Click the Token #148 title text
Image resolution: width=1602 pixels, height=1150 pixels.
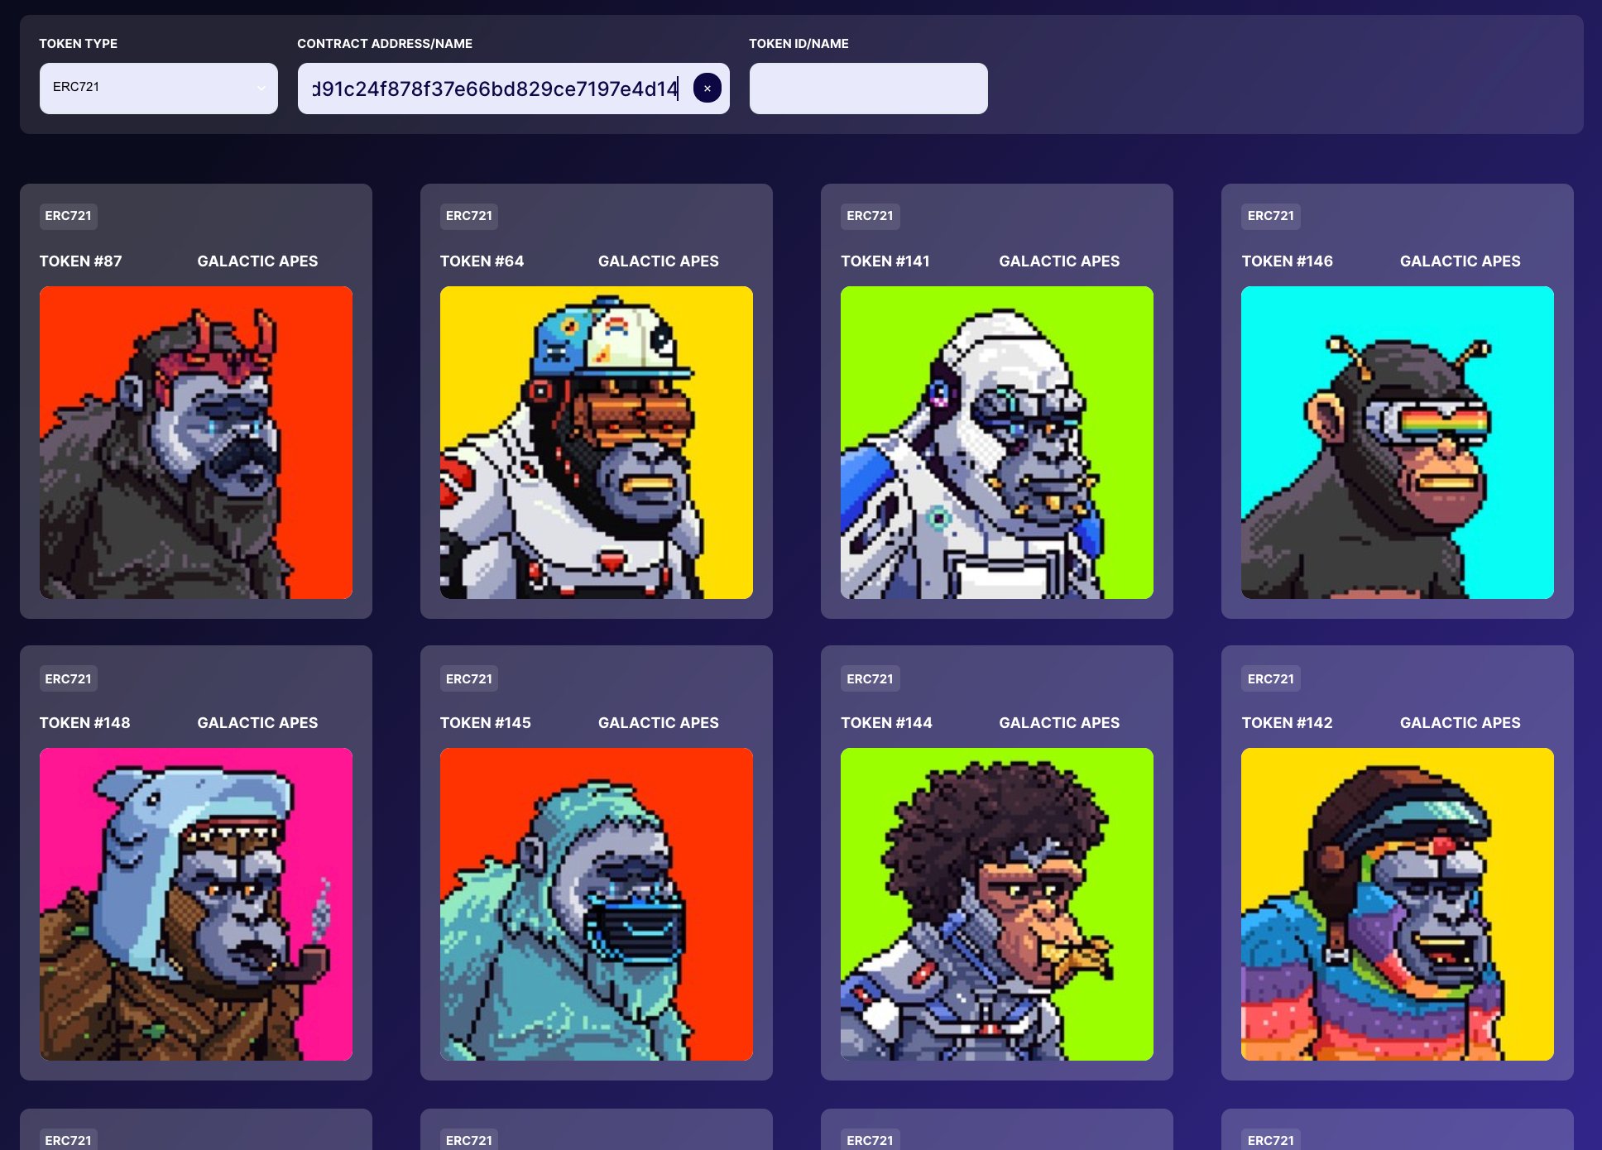point(85,722)
